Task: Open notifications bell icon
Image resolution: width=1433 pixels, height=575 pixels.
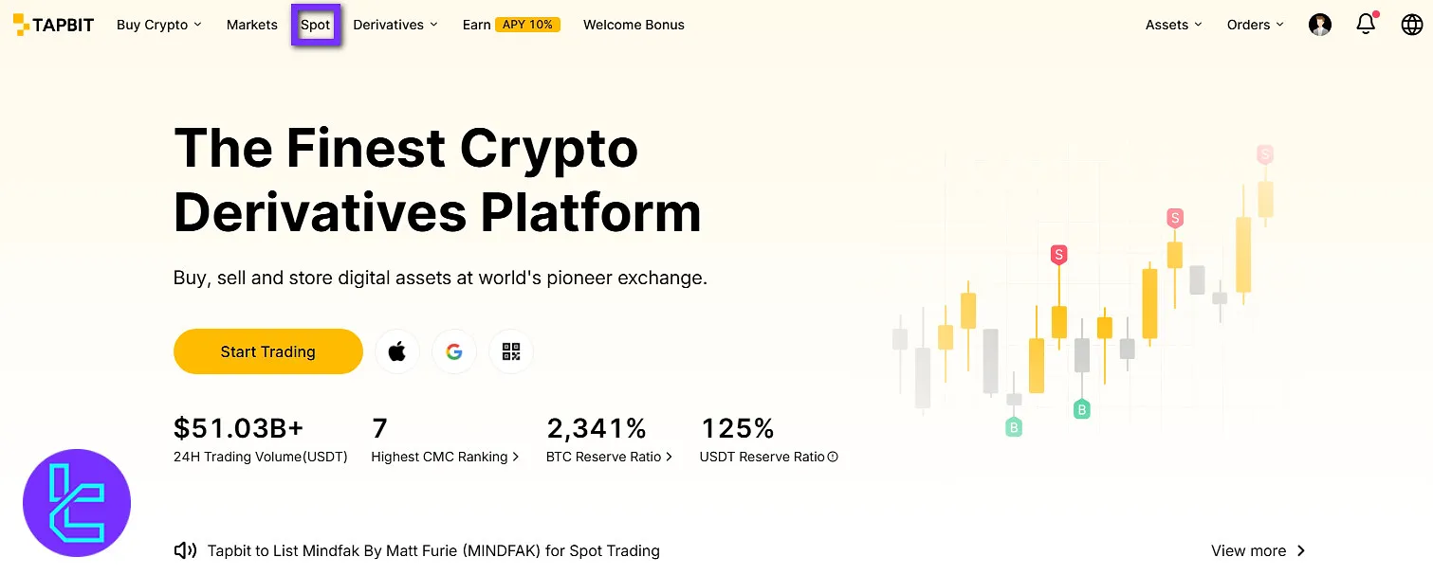Action: (x=1366, y=25)
